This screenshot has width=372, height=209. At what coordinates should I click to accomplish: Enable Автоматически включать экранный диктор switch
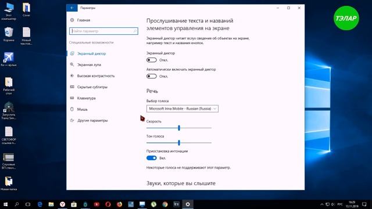[x=151, y=76]
